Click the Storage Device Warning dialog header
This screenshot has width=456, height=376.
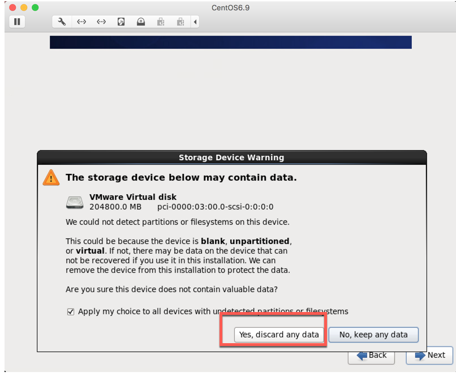point(231,157)
